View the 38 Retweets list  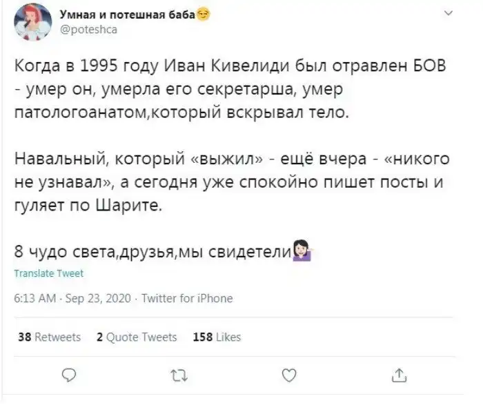point(48,337)
